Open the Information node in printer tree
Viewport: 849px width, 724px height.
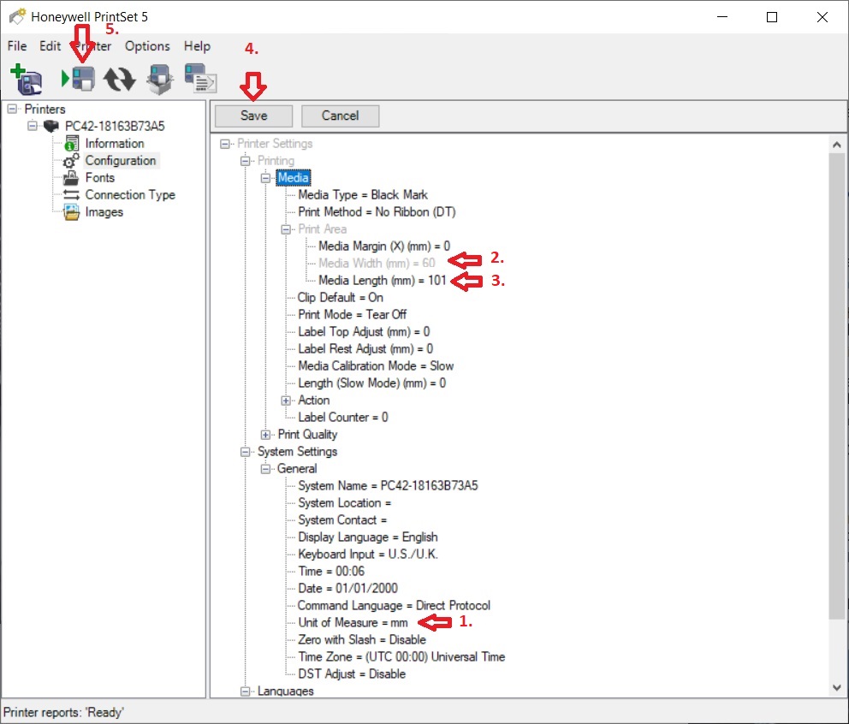(x=114, y=143)
